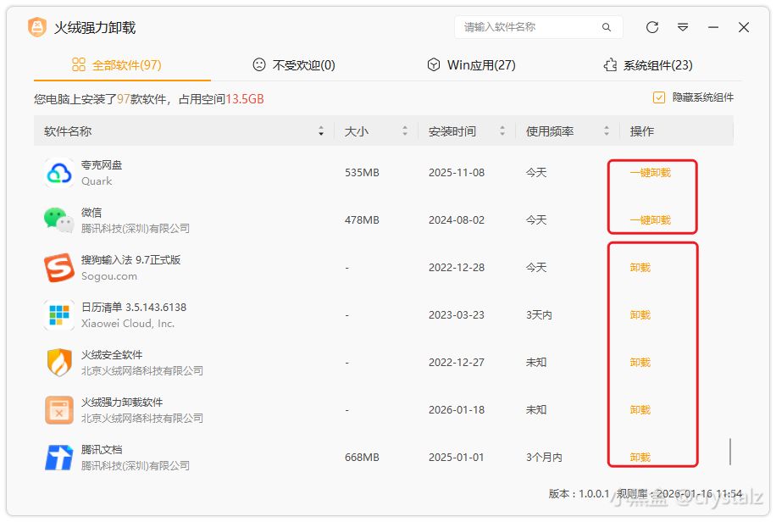776x522 pixels.
Task: Click the WeChat app icon
Action: (59, 220)
